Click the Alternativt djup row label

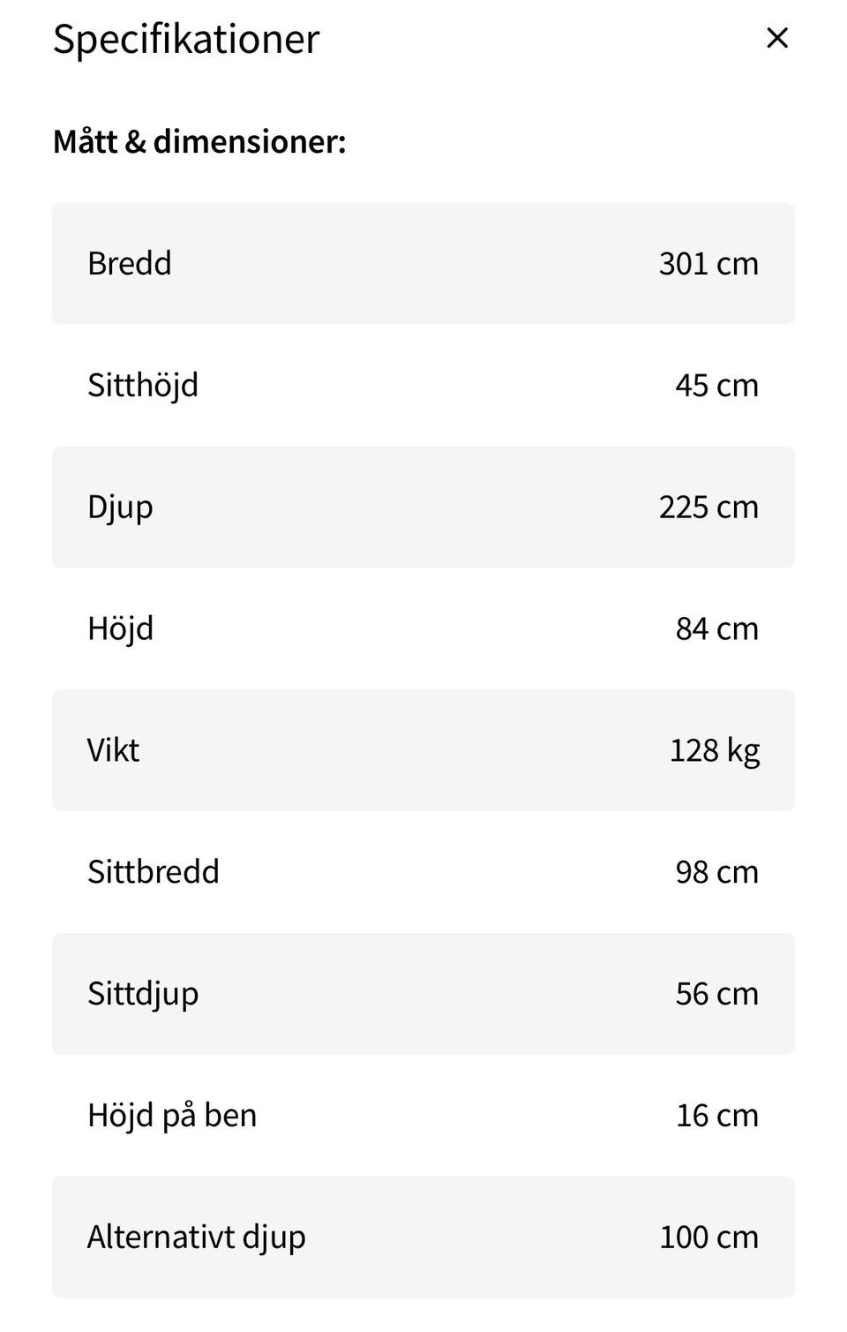pyautogui.click(x=196, y=1237)
